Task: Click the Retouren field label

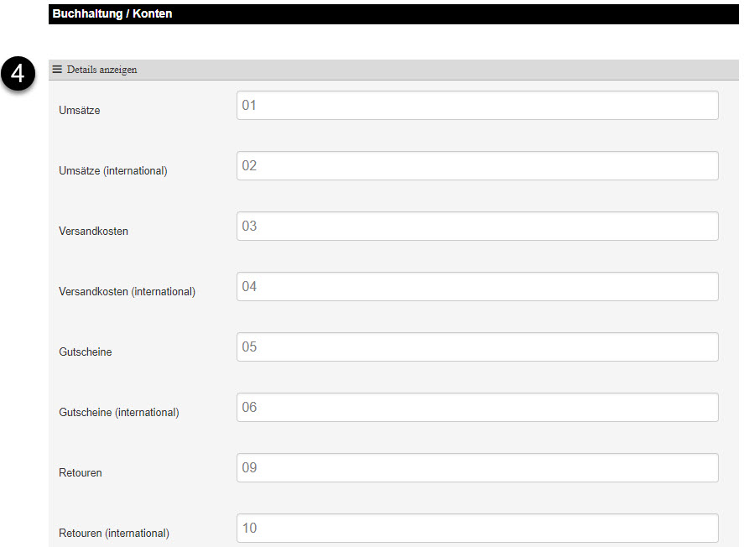Action: pyautogui.click(x=81, y=473)
